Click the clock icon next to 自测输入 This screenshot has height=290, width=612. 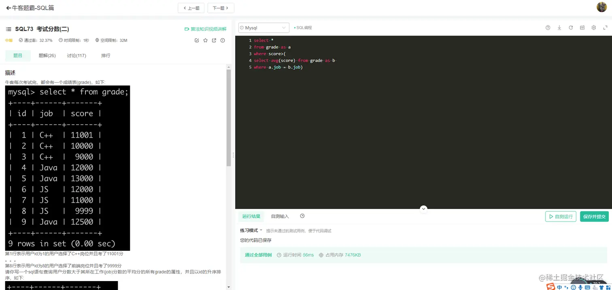302,216
